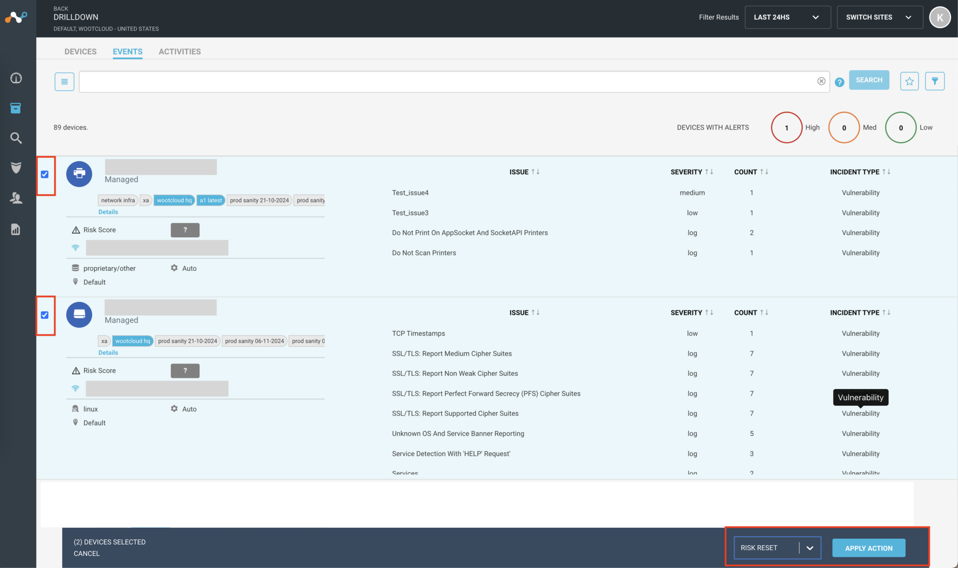
Task: Click the printer device icon
Action: [79, 174]
